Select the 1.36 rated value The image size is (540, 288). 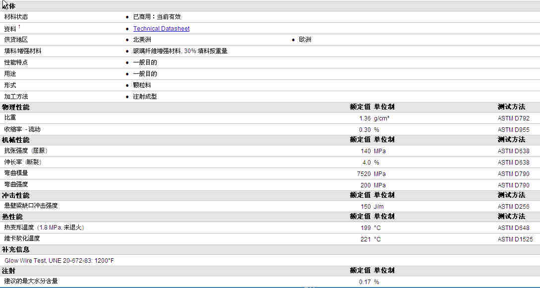pyautogui.click(x=364, y=118)
